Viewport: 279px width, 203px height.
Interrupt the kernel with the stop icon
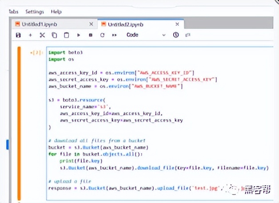pos(91,35)
